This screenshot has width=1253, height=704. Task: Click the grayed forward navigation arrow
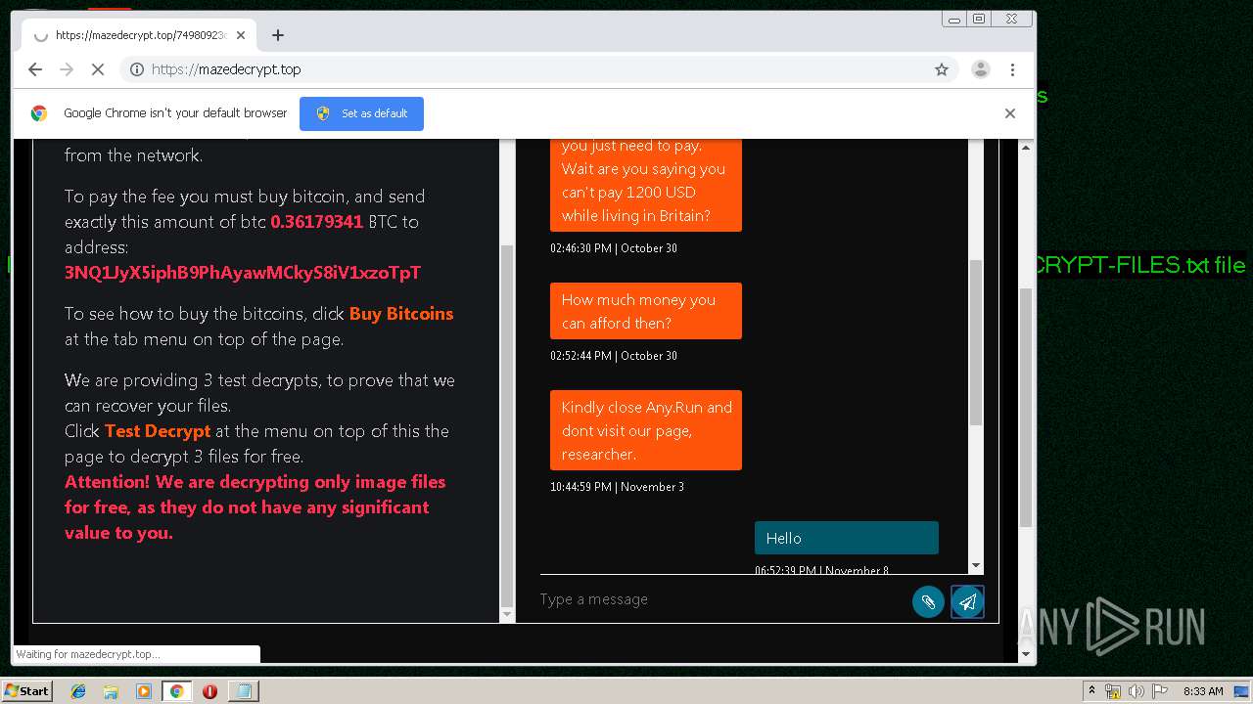67,69
